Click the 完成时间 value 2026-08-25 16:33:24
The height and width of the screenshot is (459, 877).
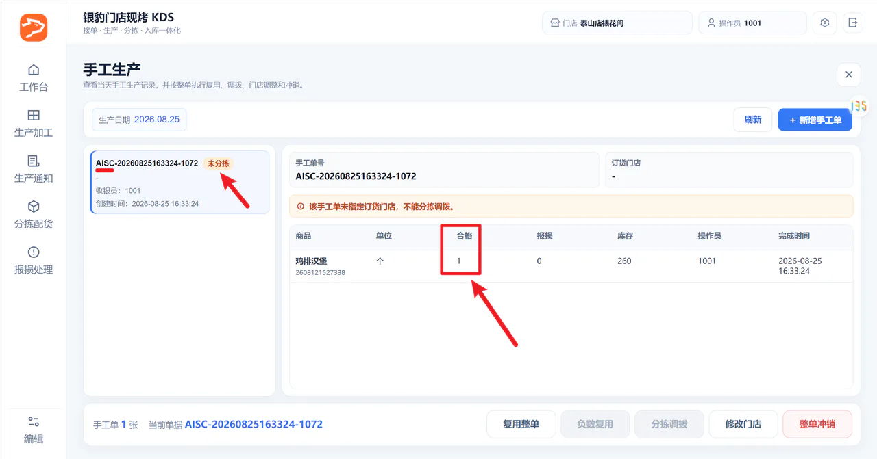click(x=800, y=266)
